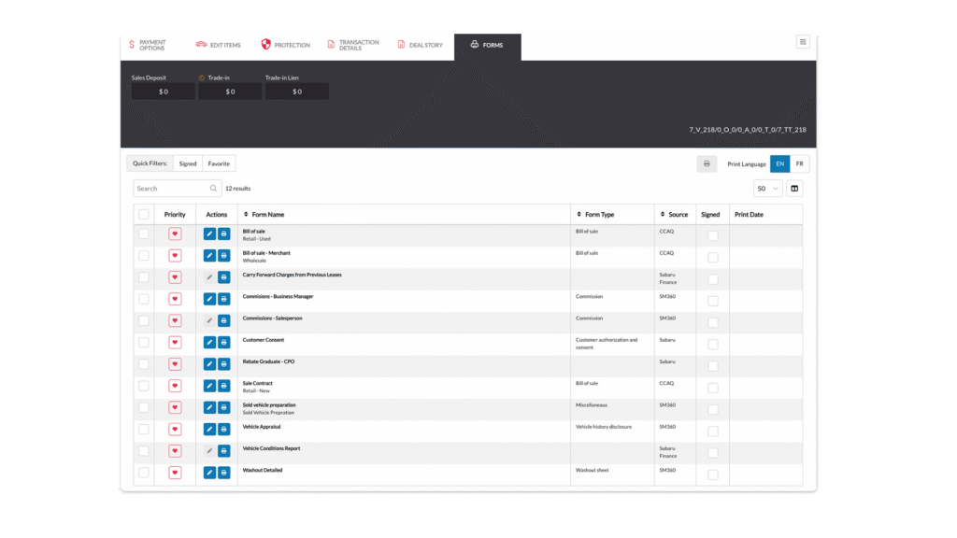Sort the table by Form Type column
This screenshot has width=957, height=538.
[599, 215]
